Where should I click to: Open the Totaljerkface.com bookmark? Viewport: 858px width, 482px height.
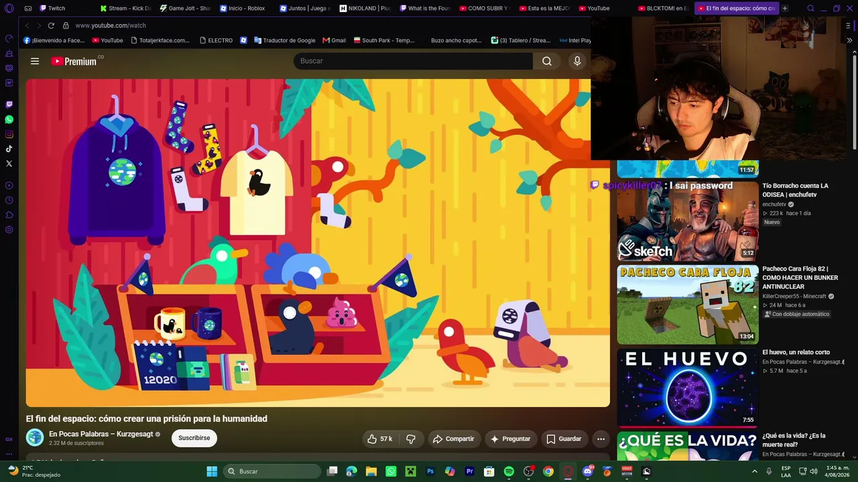point(160,40)
